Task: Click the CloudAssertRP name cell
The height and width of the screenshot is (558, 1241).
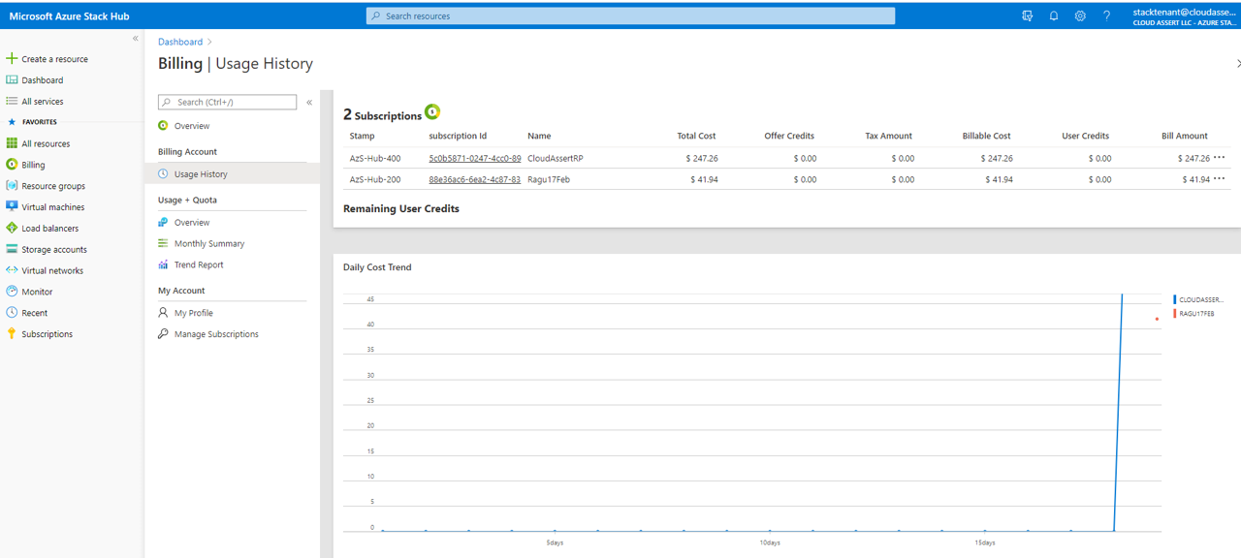Action: [556, 158]
